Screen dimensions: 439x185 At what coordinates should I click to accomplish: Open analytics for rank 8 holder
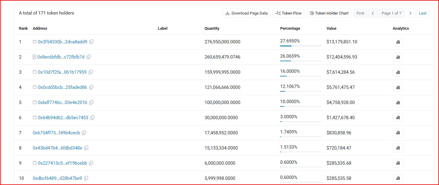tap(398, 148)
